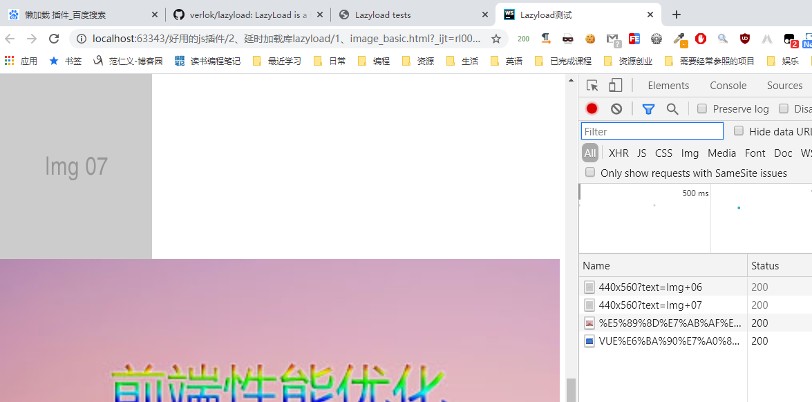The image size is (812, 402).
Task: Open the red stop-hand adblock extension
Action: pos(701,38)
